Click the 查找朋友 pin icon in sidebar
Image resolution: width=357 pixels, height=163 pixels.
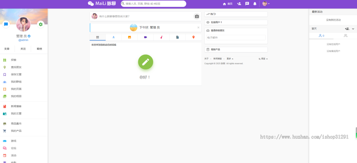(x=4, y=67)
